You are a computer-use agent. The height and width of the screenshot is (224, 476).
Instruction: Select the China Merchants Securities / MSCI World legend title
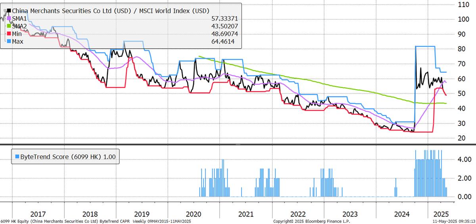(111, 11)
